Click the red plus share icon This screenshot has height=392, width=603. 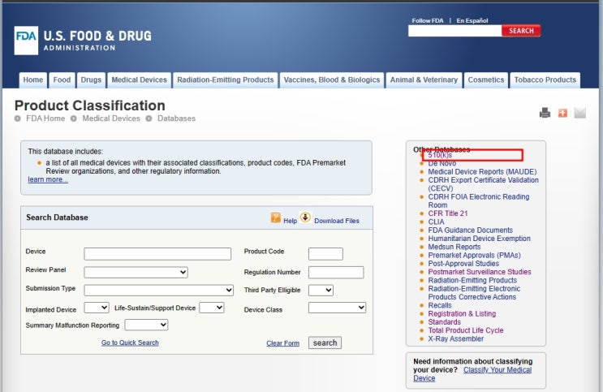[562, 113]
